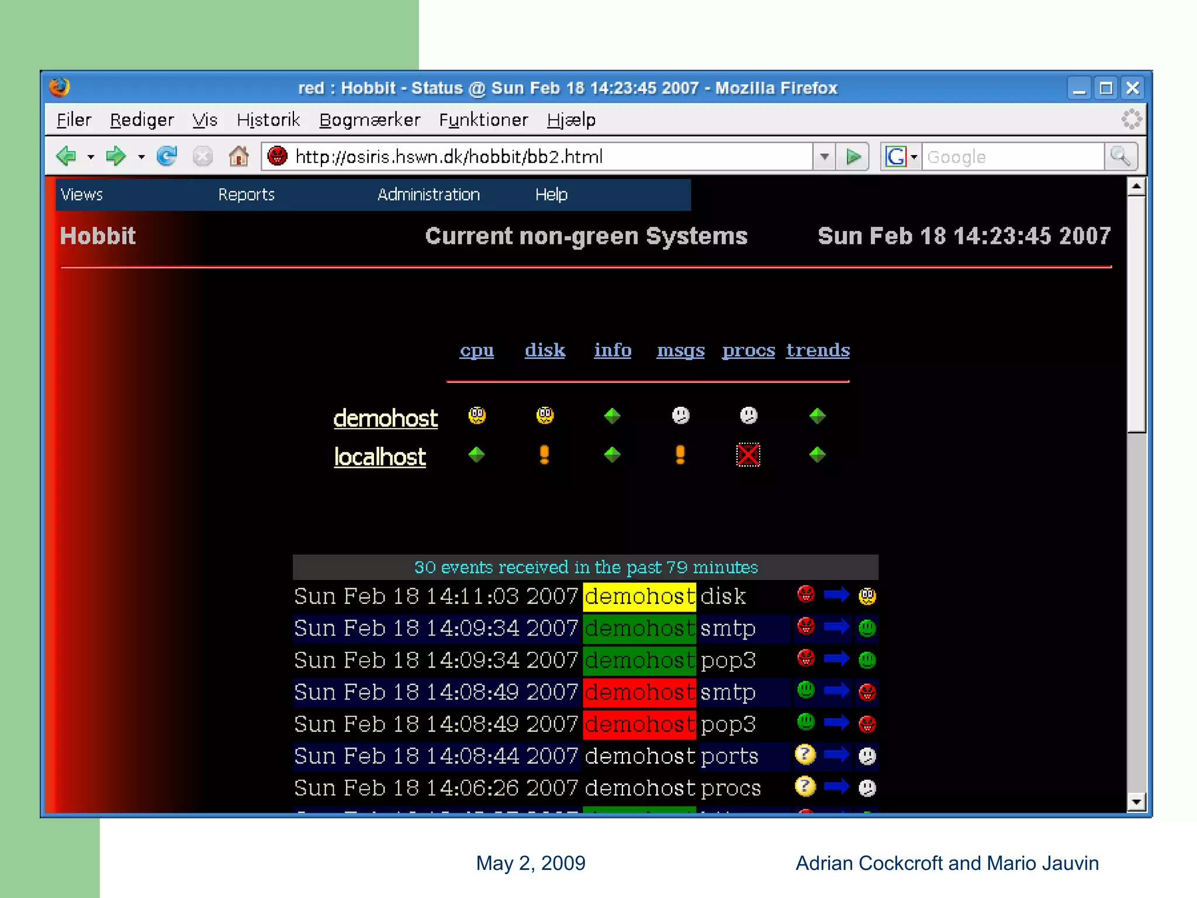The height and width of the screenshot is (898, 1197).
Task: Click the yellow demohost disk event cell
Action: [639, 596]
